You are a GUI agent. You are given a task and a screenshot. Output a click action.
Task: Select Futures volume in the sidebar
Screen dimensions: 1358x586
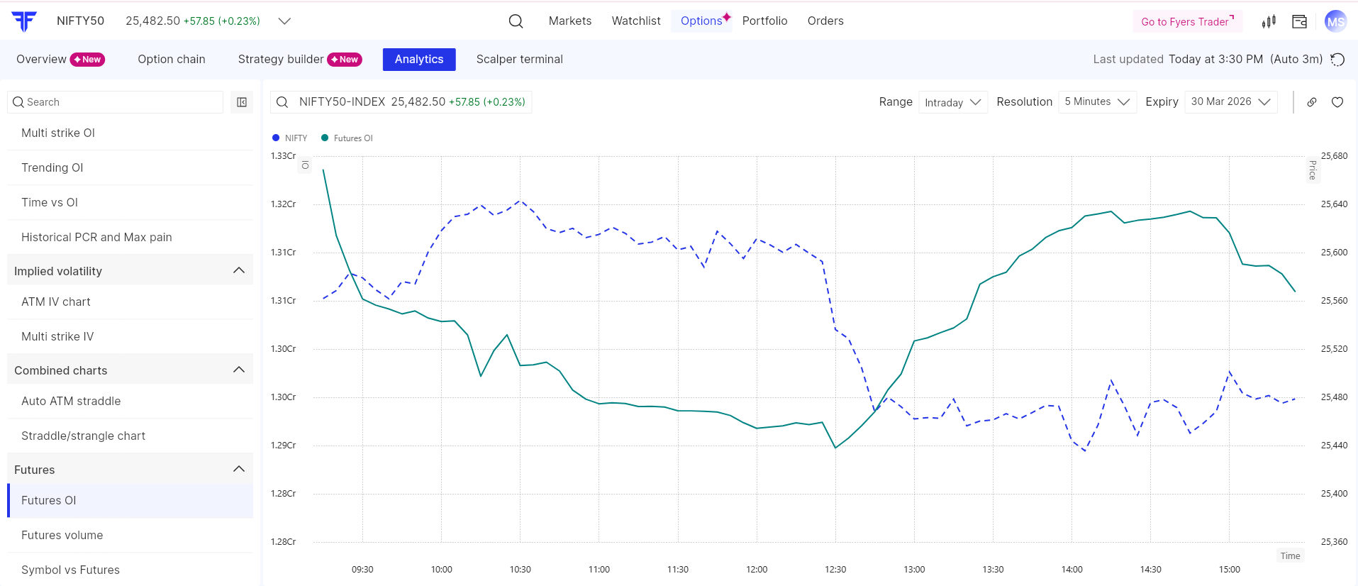pyautogui.click(x=62, y=535)
